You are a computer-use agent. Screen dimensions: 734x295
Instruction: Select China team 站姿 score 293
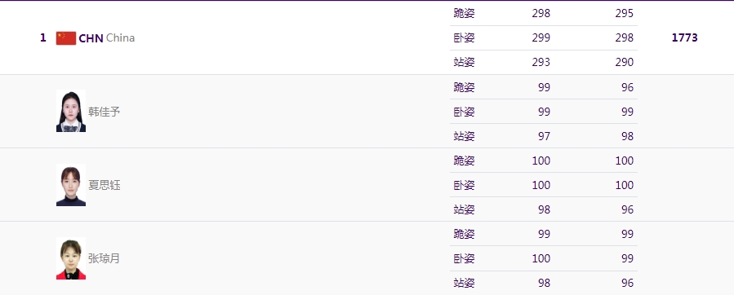(540, 62)
